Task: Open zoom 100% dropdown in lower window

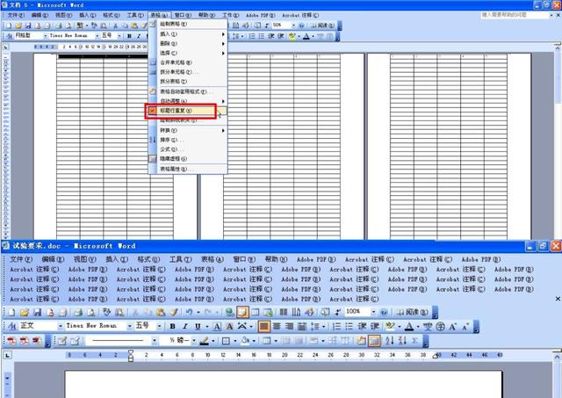Action: point(373,312)
